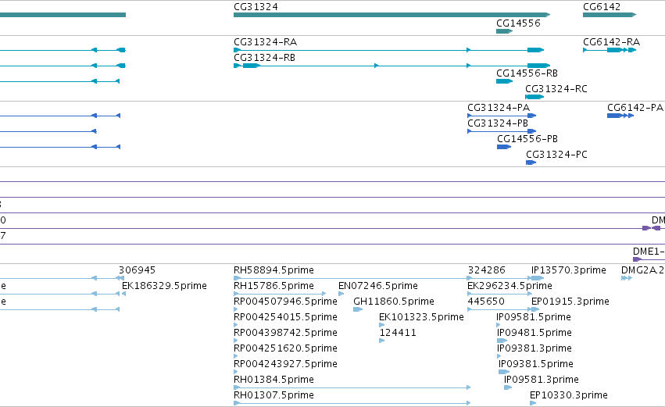Screen dimensions: 665x407
Task: Select feature 124411
Action: (398, 333)
